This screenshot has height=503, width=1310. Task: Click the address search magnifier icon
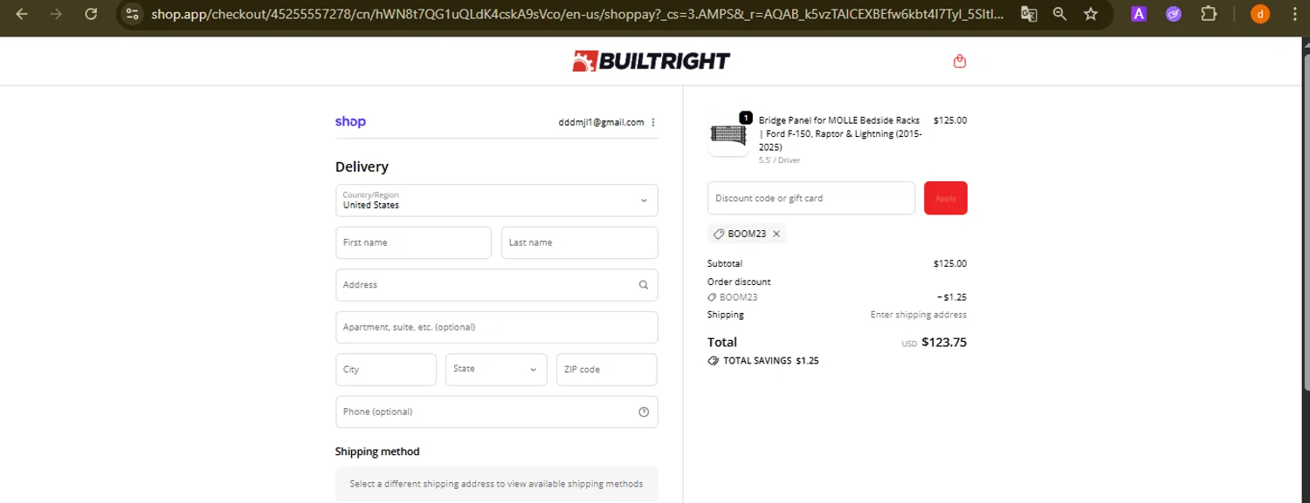[x=644, y=285]
